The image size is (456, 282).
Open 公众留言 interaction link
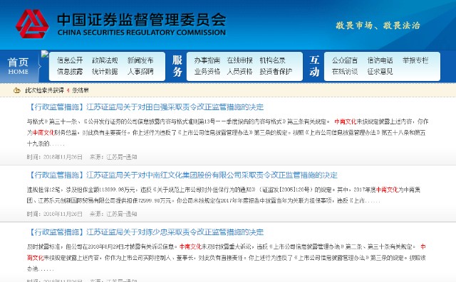pos(345,60)
